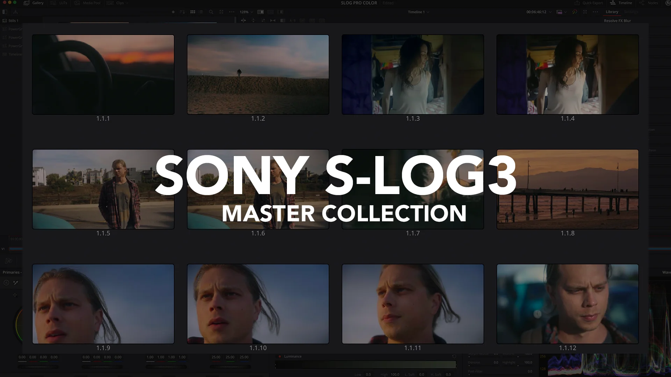Toggle the color bypass wheel icon
The width and height of the screenshot is (671, 377).
click(x=575, y=12)
